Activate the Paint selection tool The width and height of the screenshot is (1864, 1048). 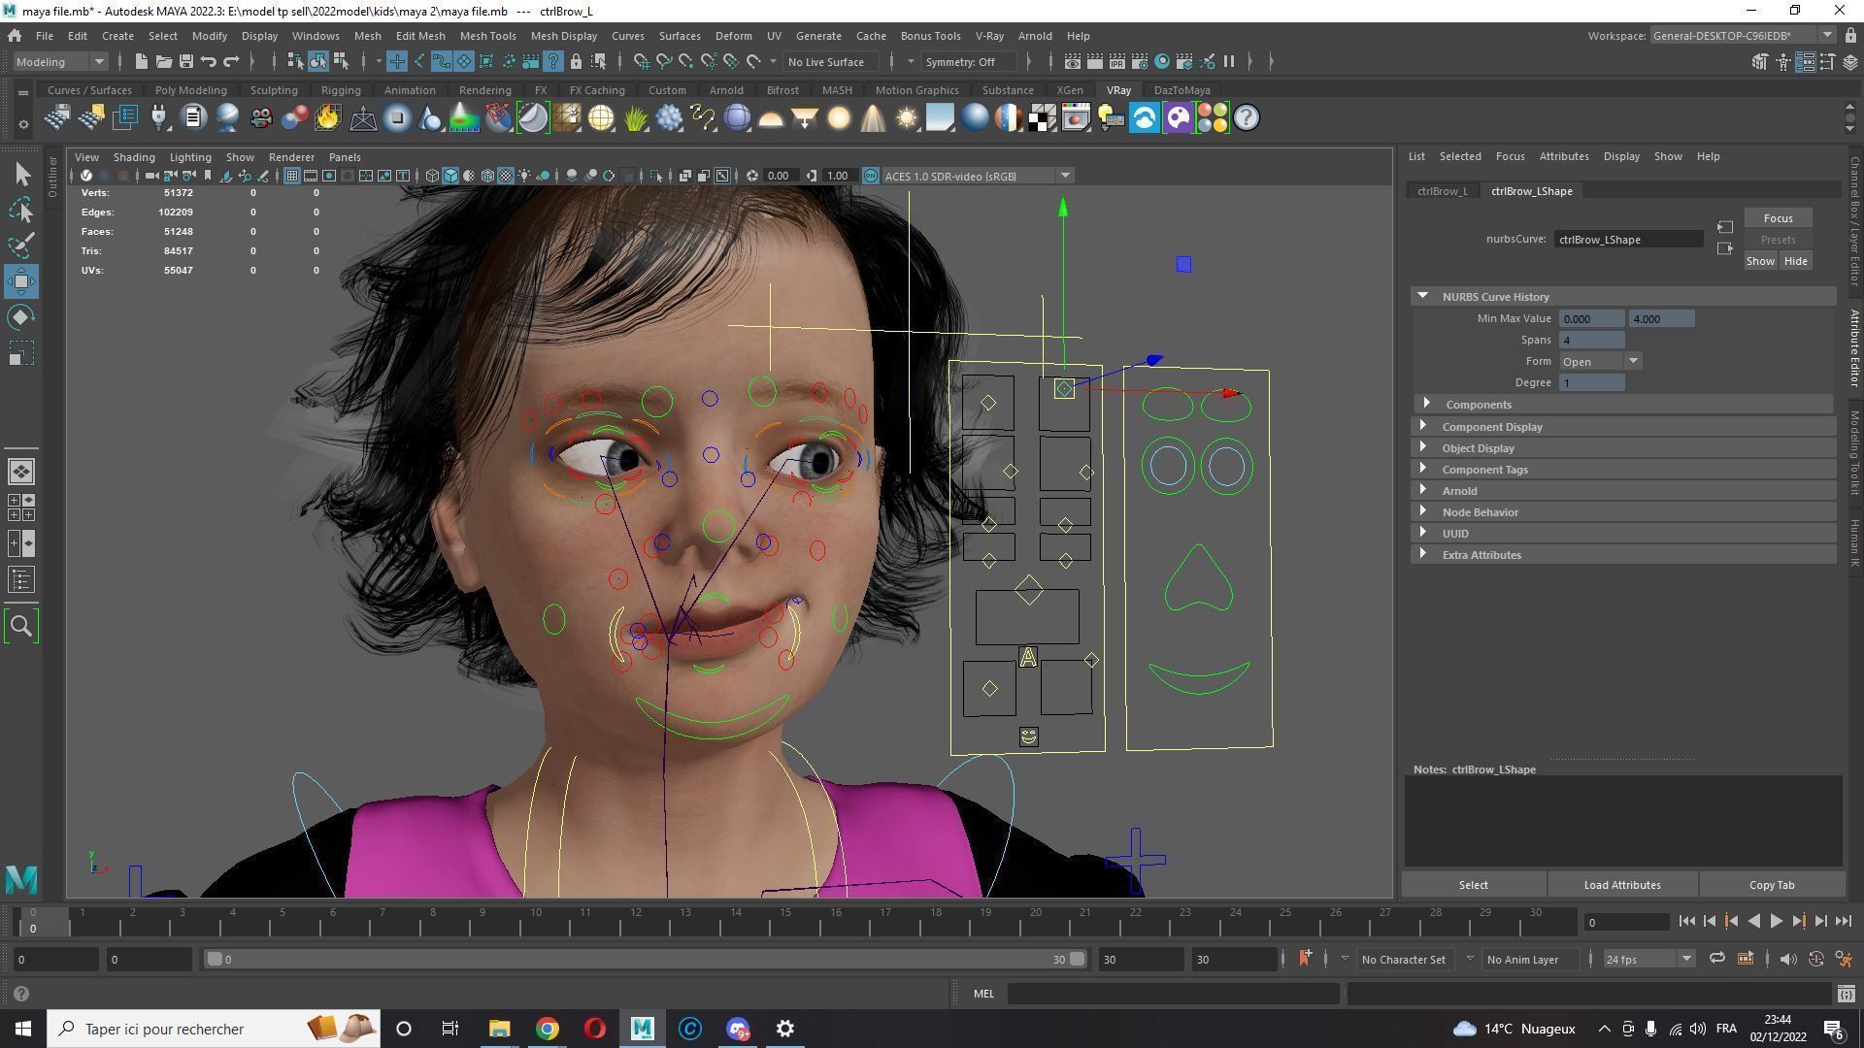coord(22,246)
